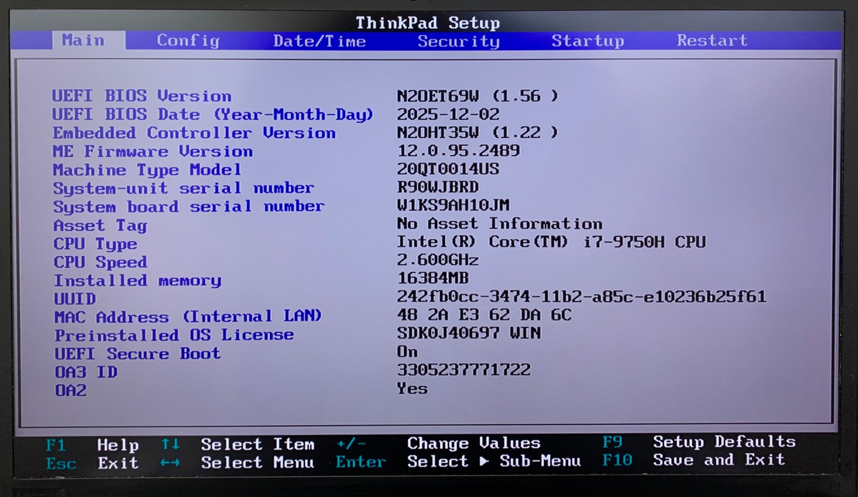Click System board serial number label
This screenshot has width=858, height=497.
click(189, 207)
